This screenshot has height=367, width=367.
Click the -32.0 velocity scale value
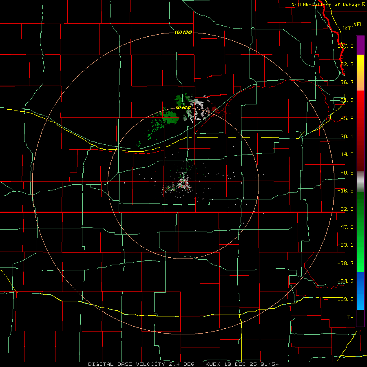[345, 209]
